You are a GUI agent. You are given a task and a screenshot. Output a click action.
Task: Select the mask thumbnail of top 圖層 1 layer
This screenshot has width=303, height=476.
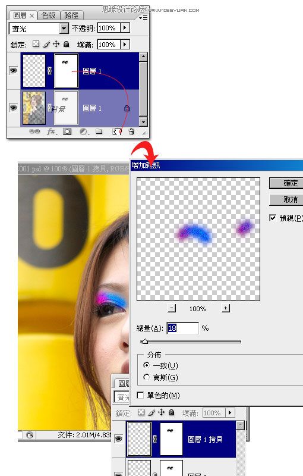tap(66, 71)
